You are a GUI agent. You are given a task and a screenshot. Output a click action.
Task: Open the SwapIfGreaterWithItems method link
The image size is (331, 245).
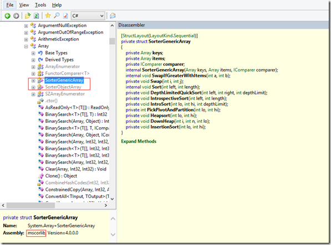click(x=179, y=76)
